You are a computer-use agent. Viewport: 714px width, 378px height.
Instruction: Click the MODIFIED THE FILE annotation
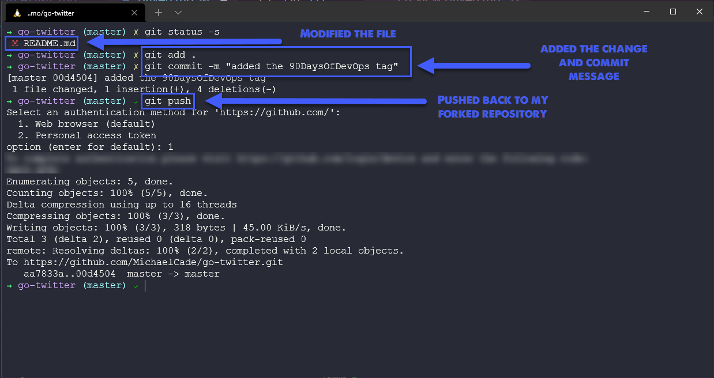(x=348, y=33)
